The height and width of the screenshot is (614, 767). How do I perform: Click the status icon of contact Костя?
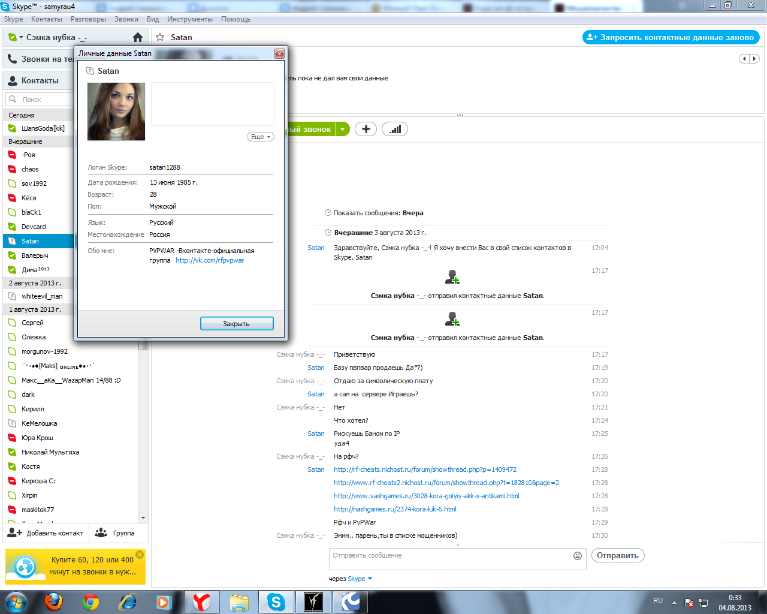(12, 466)
